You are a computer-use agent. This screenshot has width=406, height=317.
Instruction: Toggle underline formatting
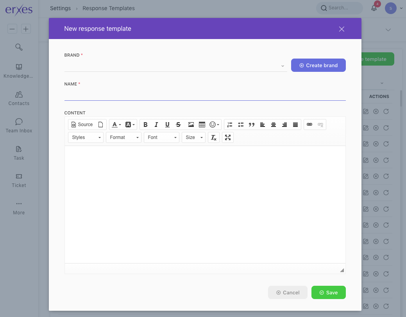[167, 125]
